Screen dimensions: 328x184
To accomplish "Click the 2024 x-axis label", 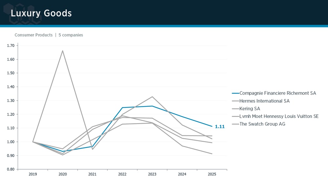I will pos(182,174).
